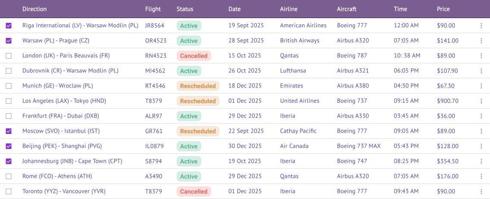The image size is (490, 199).
Task: Show actions for the Munich - Wroclaw flight
Action: [481, 86]
